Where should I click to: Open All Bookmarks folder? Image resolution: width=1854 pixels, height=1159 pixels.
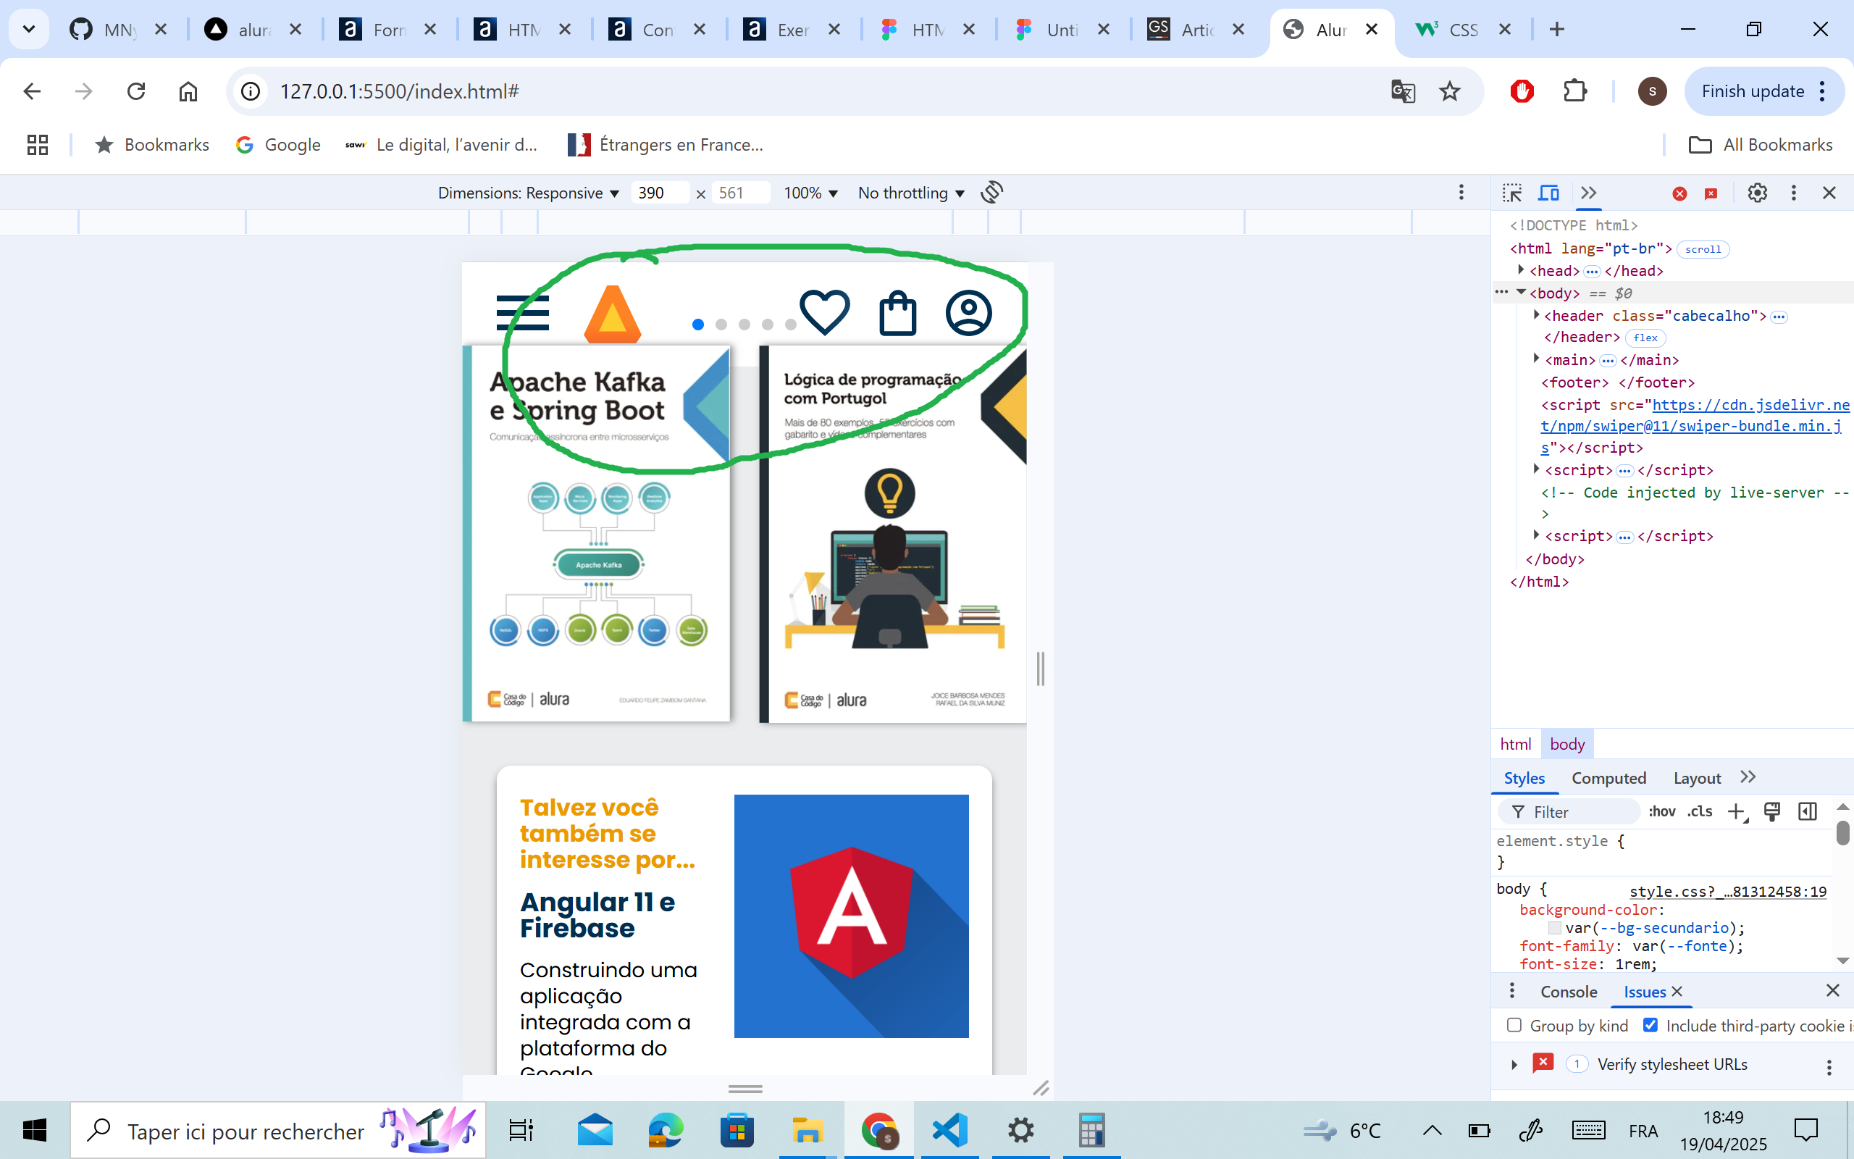pyautogui.click(x=1761, y=145)
